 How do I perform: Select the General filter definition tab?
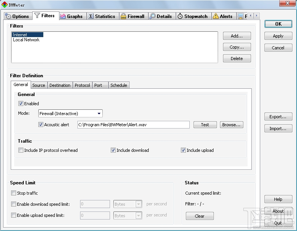21,85
